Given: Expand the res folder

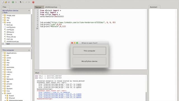Looking at the screenshot, I should (3, 20).
